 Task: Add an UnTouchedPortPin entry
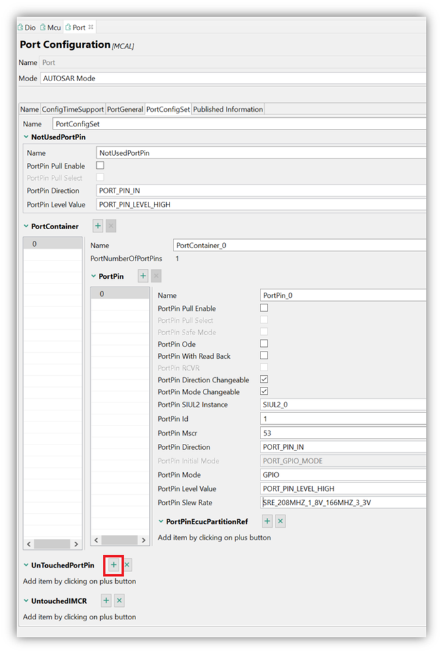click(113, 564)
